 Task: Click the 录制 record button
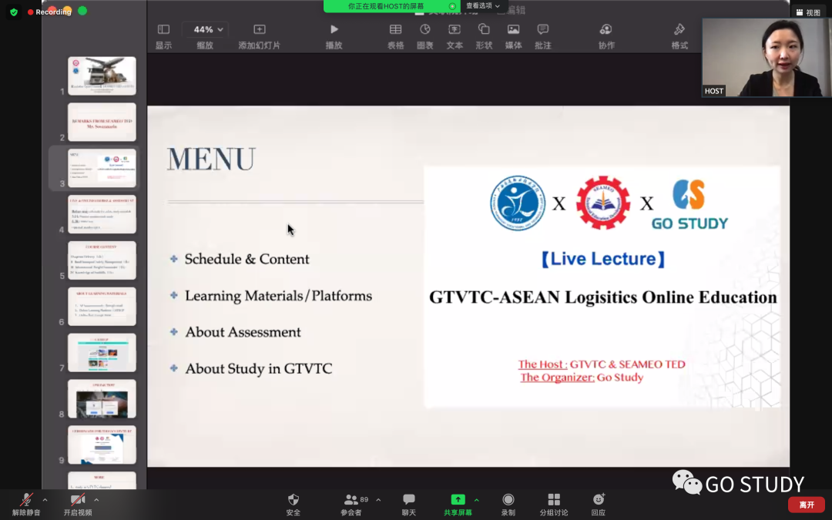click(508, 504)
